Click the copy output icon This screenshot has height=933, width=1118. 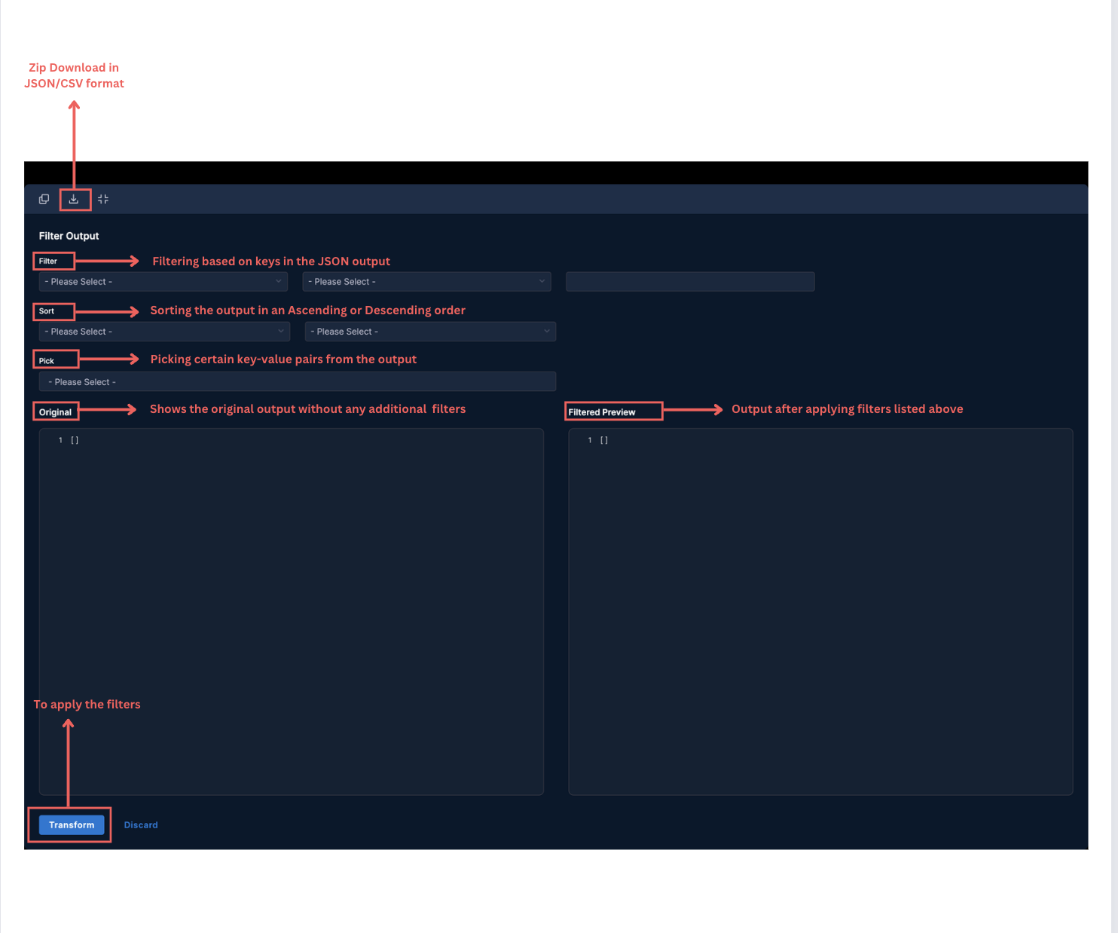pyautogui.click(x=44, y=199)
